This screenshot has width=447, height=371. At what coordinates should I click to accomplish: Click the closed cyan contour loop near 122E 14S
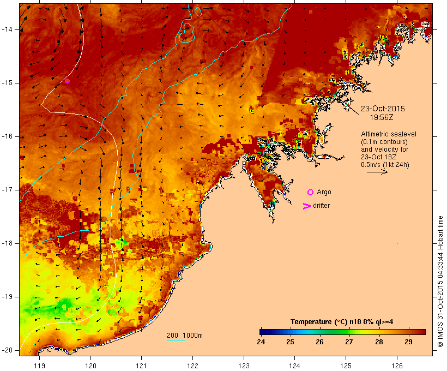click(x=187, y=33)
